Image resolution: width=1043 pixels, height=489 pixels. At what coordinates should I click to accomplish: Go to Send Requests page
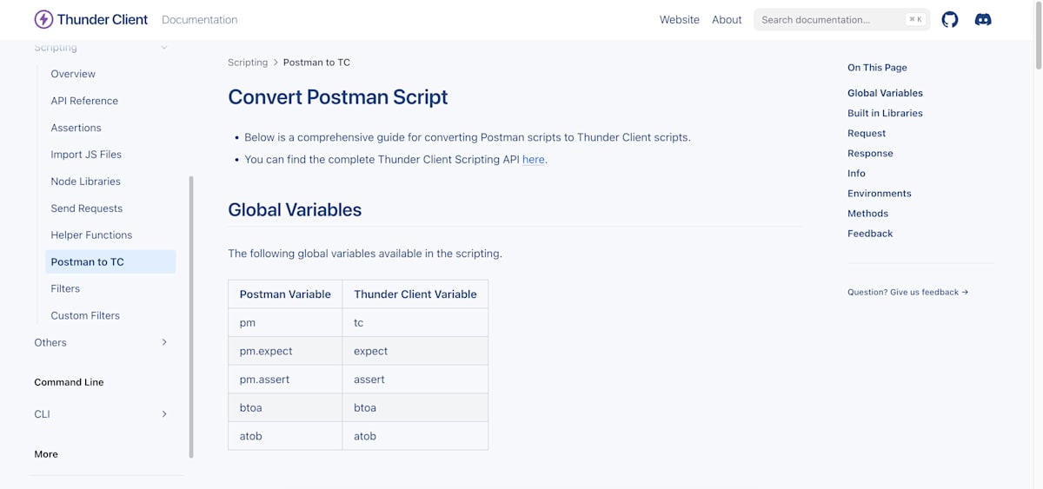87,208
